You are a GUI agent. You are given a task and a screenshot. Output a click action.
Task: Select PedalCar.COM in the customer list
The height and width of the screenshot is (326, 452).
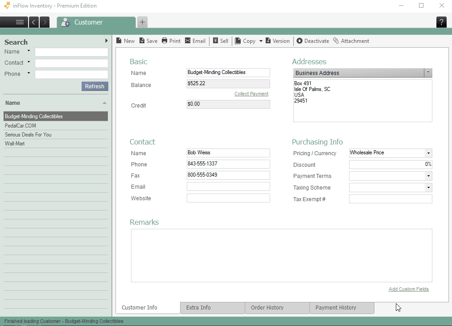(56, 125)
